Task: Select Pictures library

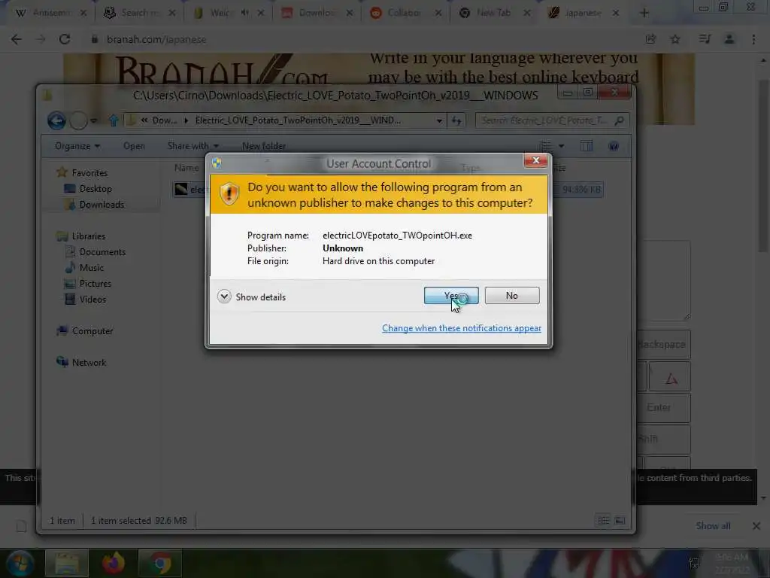Action: pyautogui.click(x=95, y=284)
